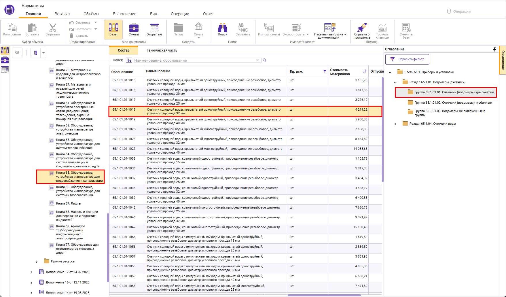
Task: Click the Операции notification bell
Action: point(449,11)
